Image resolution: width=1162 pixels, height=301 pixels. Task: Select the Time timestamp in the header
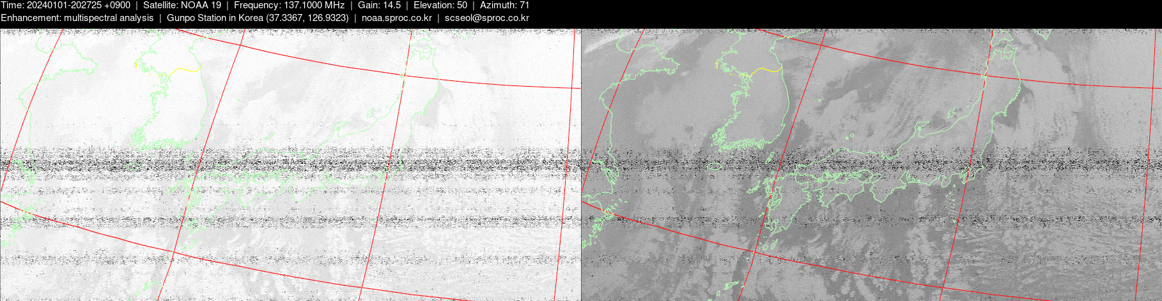tap(65, 5)
